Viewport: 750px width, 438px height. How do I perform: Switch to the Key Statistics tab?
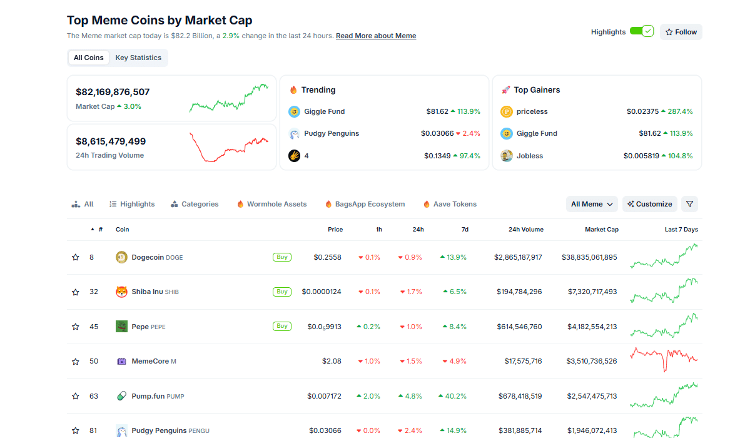[138, 58]
